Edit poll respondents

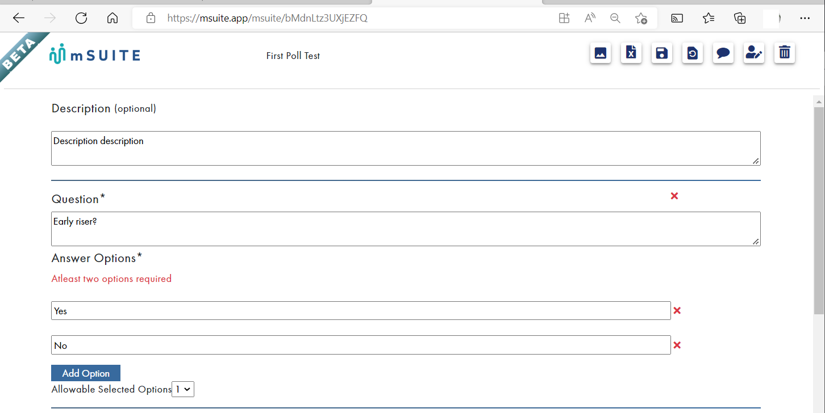pos(754,53)
